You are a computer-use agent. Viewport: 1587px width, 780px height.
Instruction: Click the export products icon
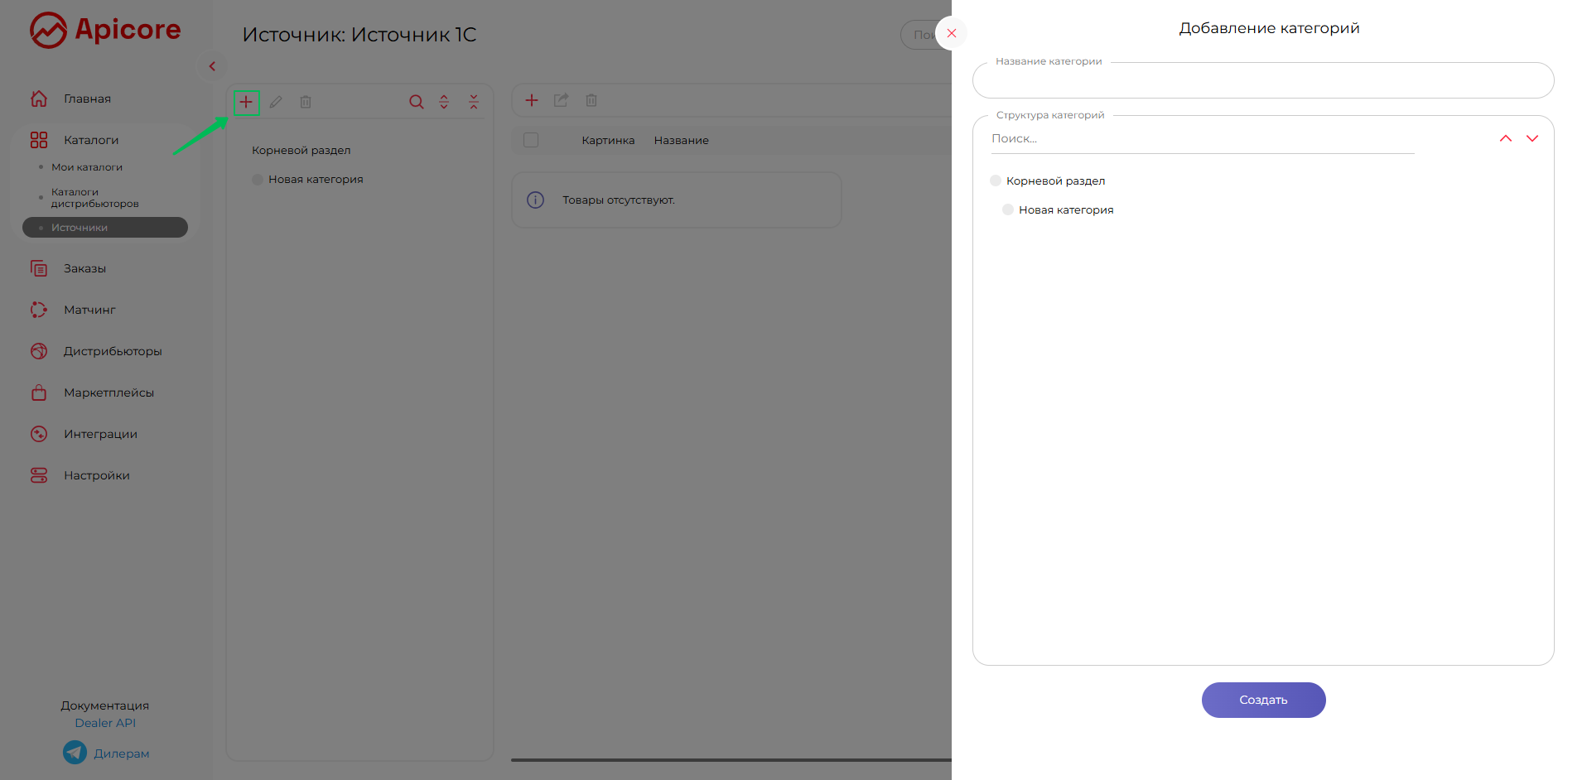coord(562,100)
